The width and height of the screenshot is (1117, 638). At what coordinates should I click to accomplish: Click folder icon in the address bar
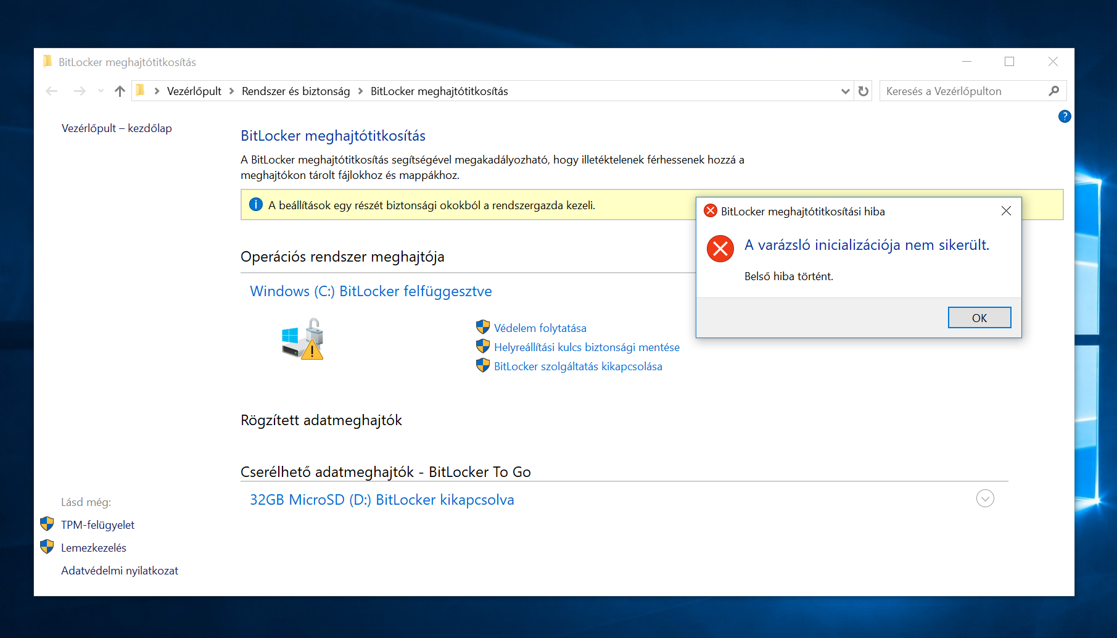pyautogui.click(x=140, y=91)
